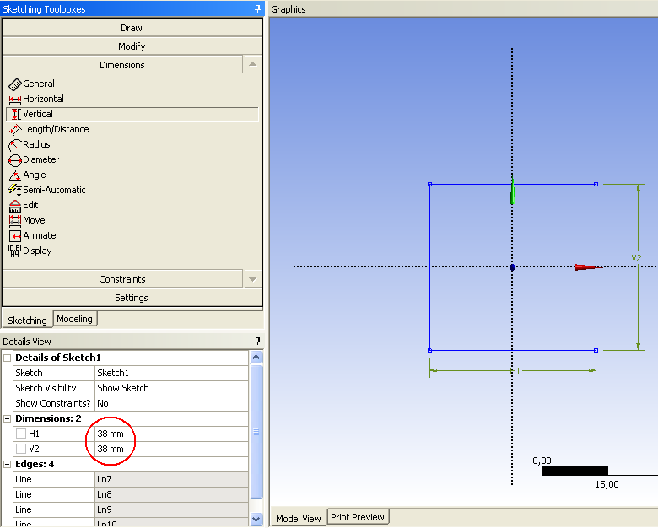
Task: Edit the V2 value 38 mm field
Action: [171, 449]
